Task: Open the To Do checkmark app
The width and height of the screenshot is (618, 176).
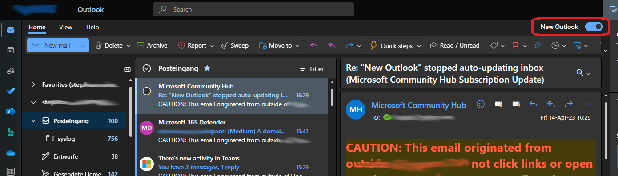Action: [11, 91]
